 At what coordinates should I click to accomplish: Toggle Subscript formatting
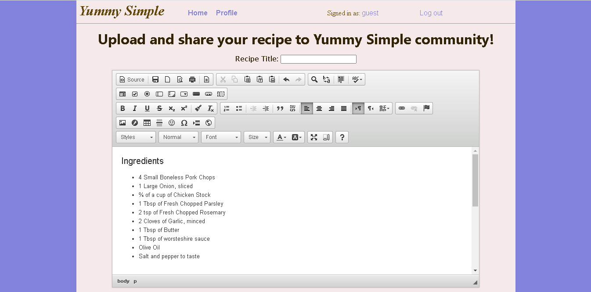(x=172, y=108)
